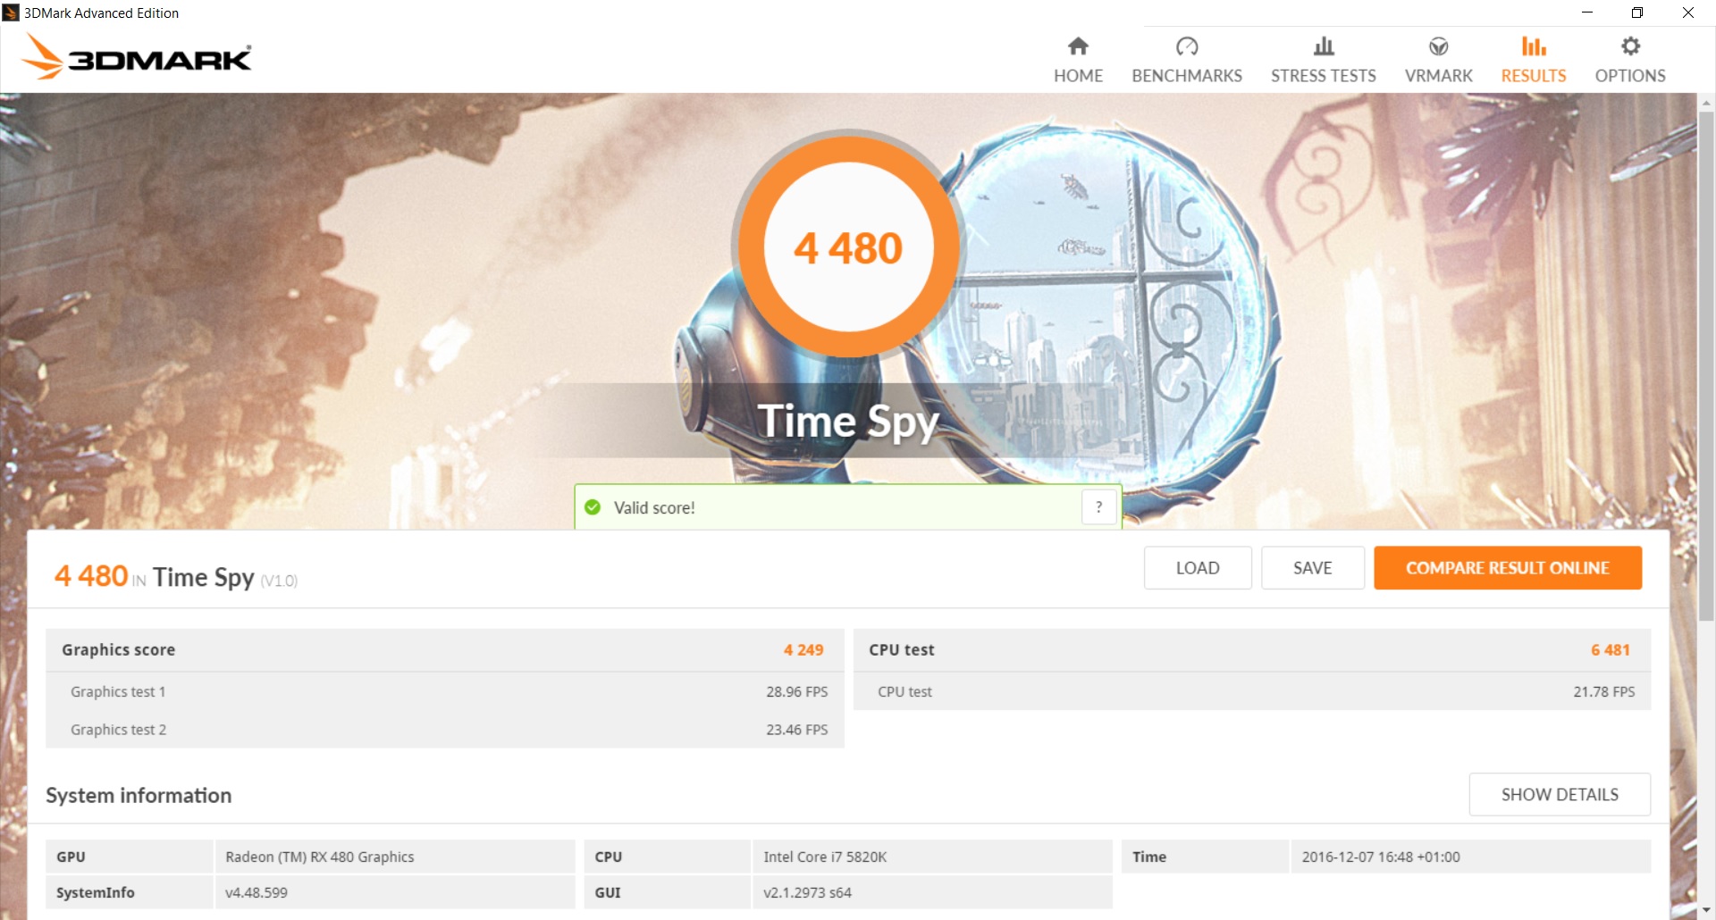Minimize the 3DMark window

[1587, 13]
